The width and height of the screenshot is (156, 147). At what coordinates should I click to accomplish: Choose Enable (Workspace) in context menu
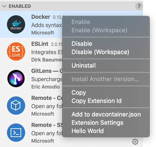point(106,30)
